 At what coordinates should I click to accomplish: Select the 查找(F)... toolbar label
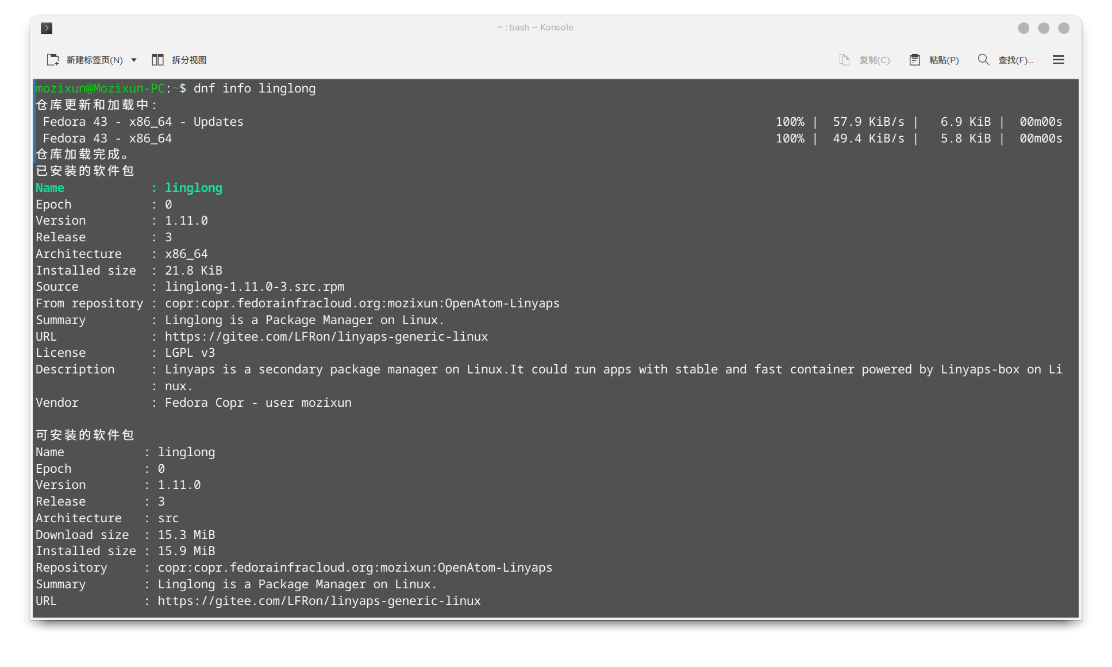[x=1015, y=60]
